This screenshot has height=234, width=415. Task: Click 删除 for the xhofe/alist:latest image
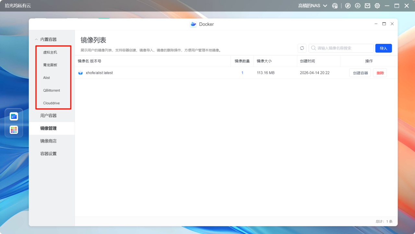pos(380,73)
